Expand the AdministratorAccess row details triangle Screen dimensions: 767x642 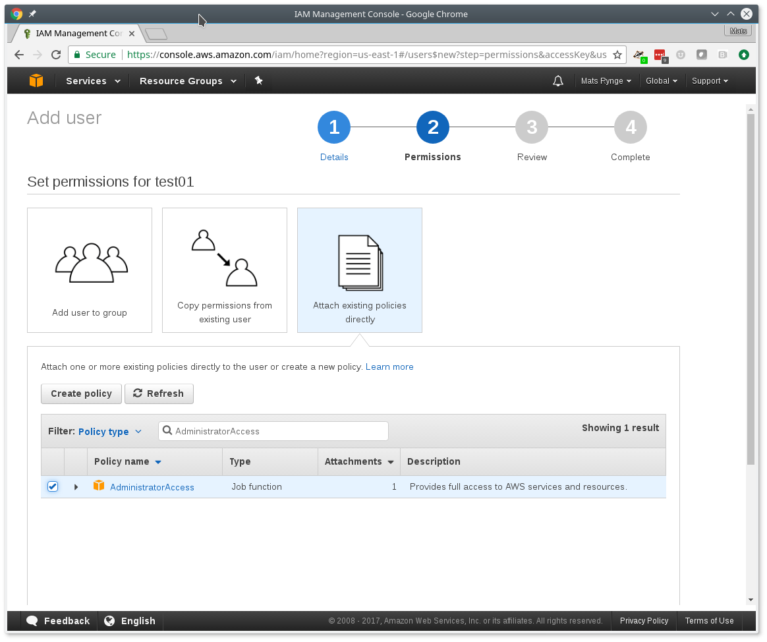76,487
